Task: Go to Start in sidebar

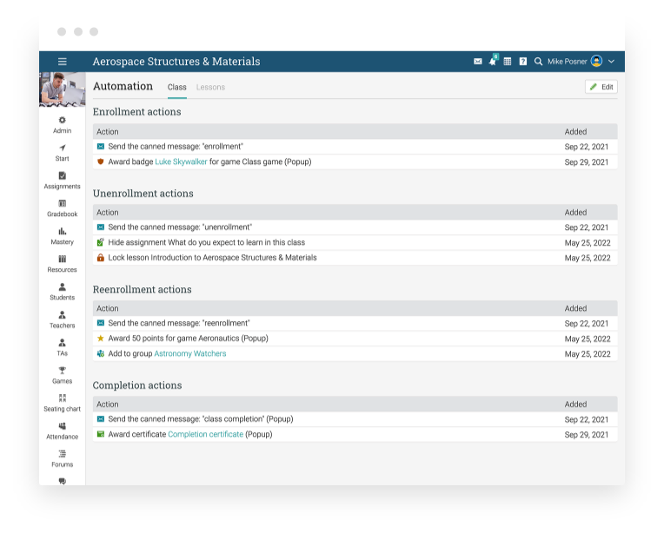Action: pos(63,153)
